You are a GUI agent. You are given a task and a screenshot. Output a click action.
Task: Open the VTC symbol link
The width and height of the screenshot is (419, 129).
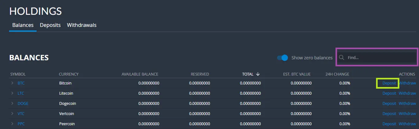coord(21,113)
